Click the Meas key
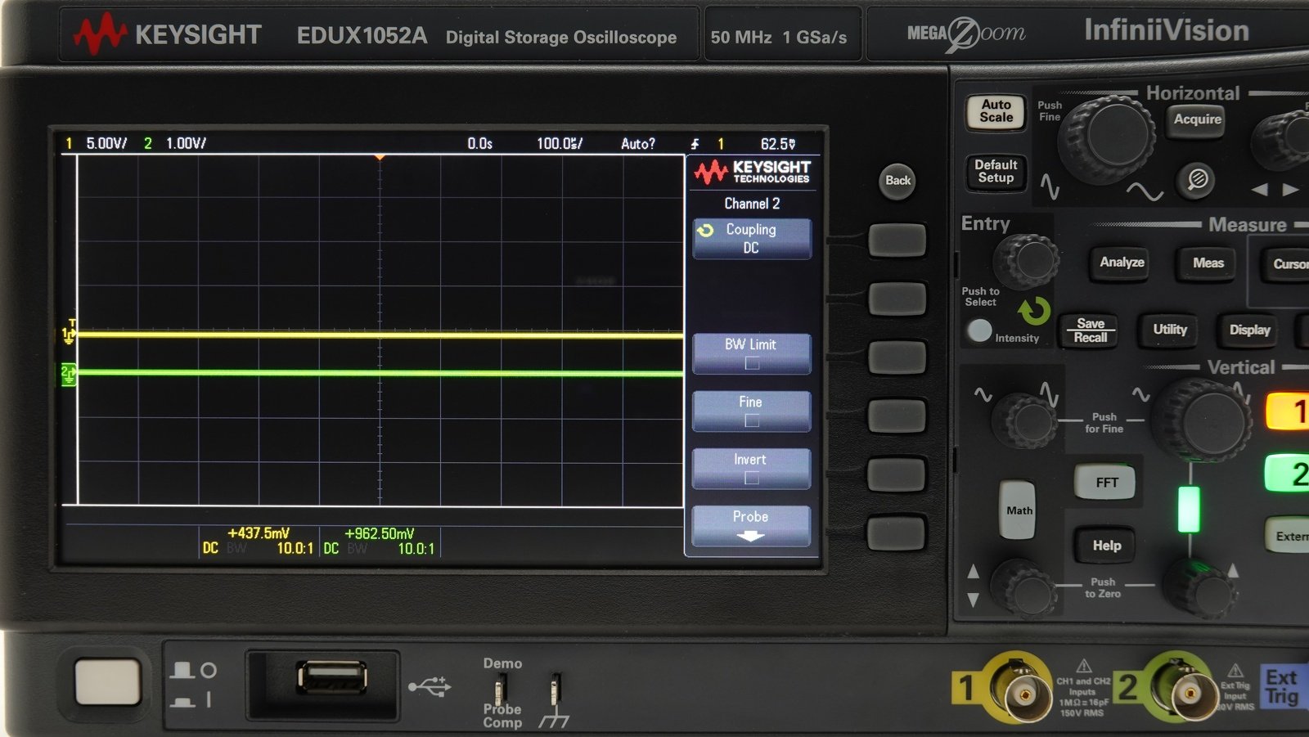 click(1208, 263)
